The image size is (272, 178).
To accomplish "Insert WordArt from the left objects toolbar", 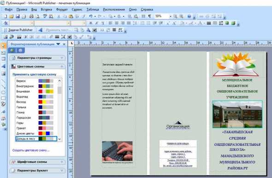I will click(x=3, y=66).
